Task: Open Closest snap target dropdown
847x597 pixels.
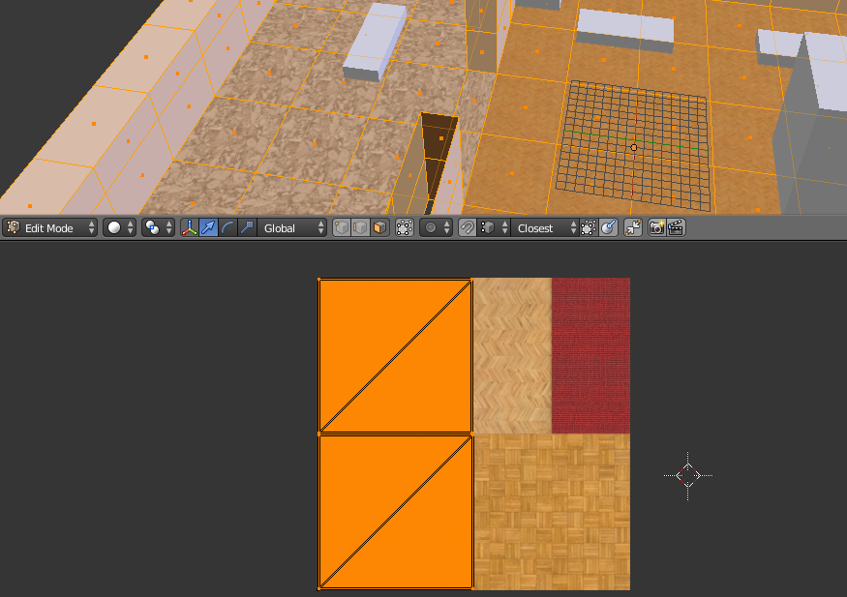Action: coord(546,228)
